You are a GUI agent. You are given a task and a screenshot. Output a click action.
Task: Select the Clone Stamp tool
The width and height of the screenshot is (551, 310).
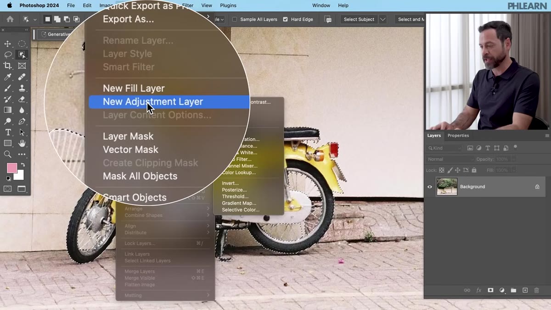[22, 88]
